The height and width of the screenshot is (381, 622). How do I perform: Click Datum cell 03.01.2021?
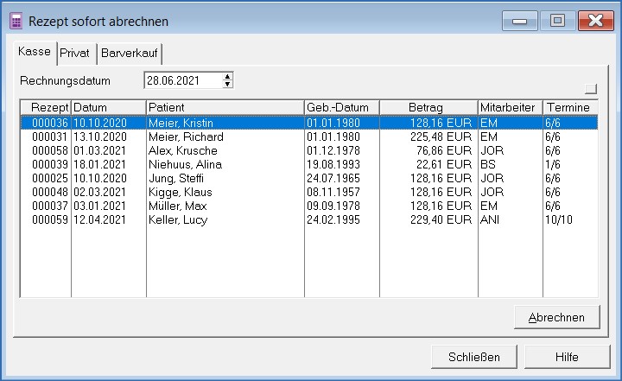point(99,206)
